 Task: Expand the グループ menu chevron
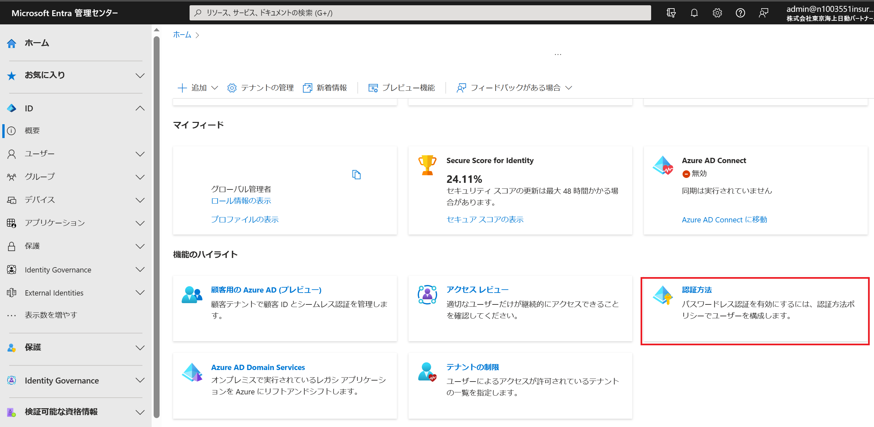pyautogui.click(x=140, y=177)
